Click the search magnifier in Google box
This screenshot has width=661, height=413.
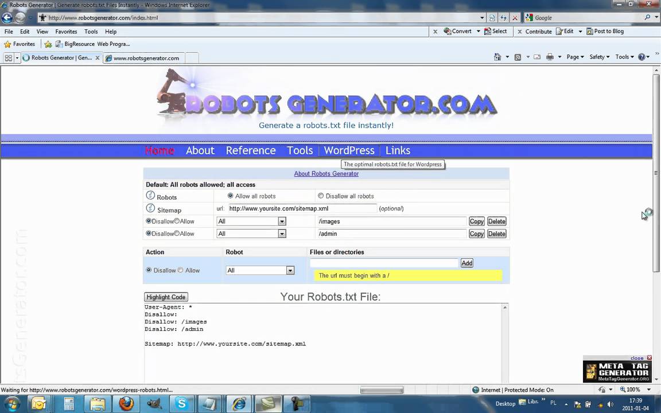tap(647, 18)
